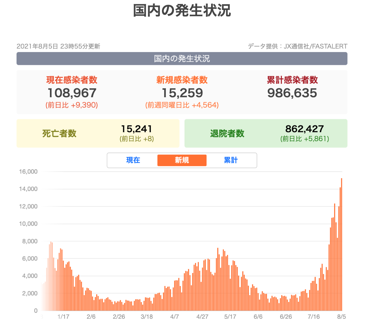Click the 累計感染者数 value 986,635
This screenshot has height=325, width=365.
click(292, 93)
